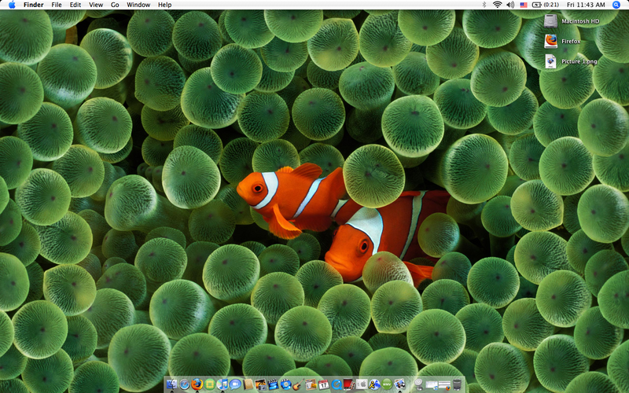Restore minimized window with Firefox badge
The width and height of the screenshot is (629, 393).
444,385
